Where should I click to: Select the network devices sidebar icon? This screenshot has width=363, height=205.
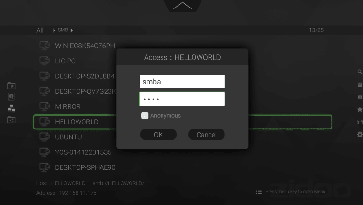click(x=11, y=108)
